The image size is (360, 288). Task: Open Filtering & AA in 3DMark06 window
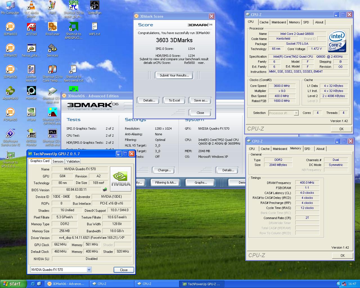coord(166,183)
